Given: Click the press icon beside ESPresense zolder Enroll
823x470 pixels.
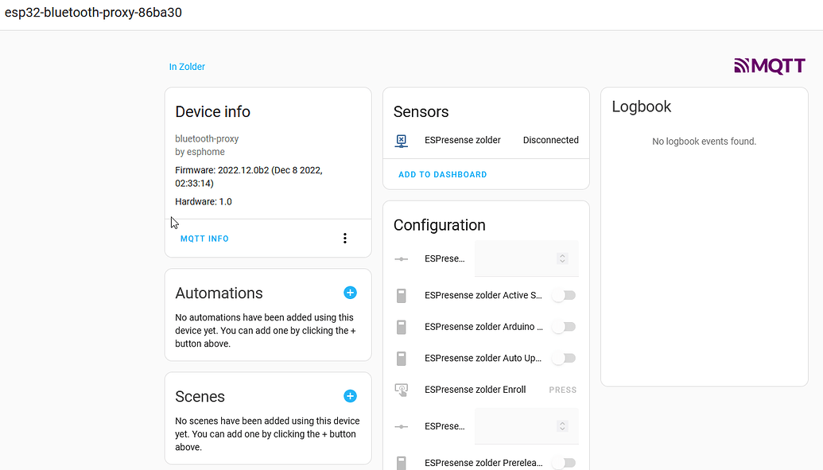Looking at the screenshot, I should pos(402,390).
